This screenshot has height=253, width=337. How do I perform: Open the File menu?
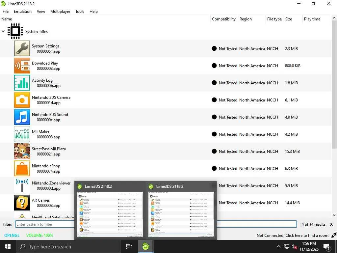pos(6,12)
